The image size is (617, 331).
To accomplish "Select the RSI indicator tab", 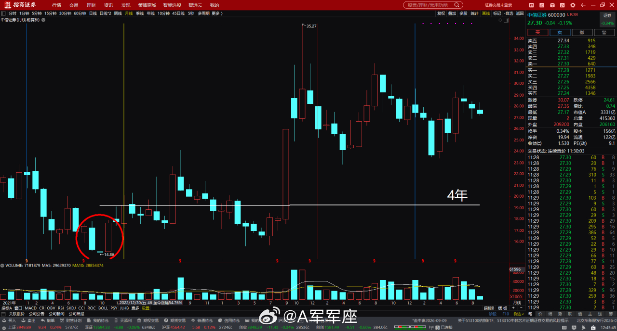I will click(x=61, y=308).
